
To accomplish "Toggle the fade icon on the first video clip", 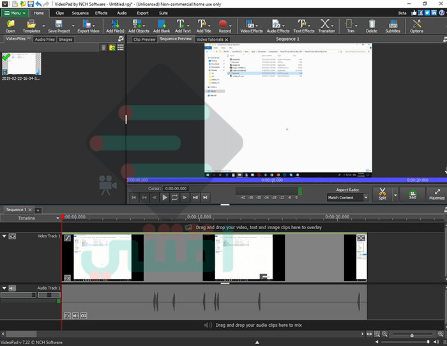I will [67, 238].
